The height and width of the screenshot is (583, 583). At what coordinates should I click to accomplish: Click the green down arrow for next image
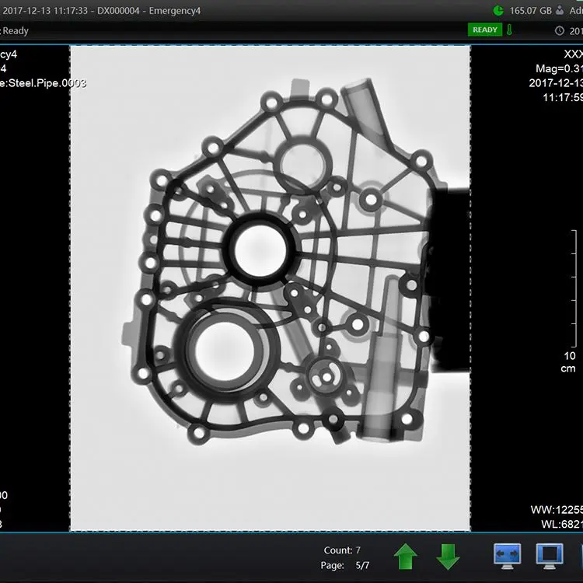click(x=447, y=556)
